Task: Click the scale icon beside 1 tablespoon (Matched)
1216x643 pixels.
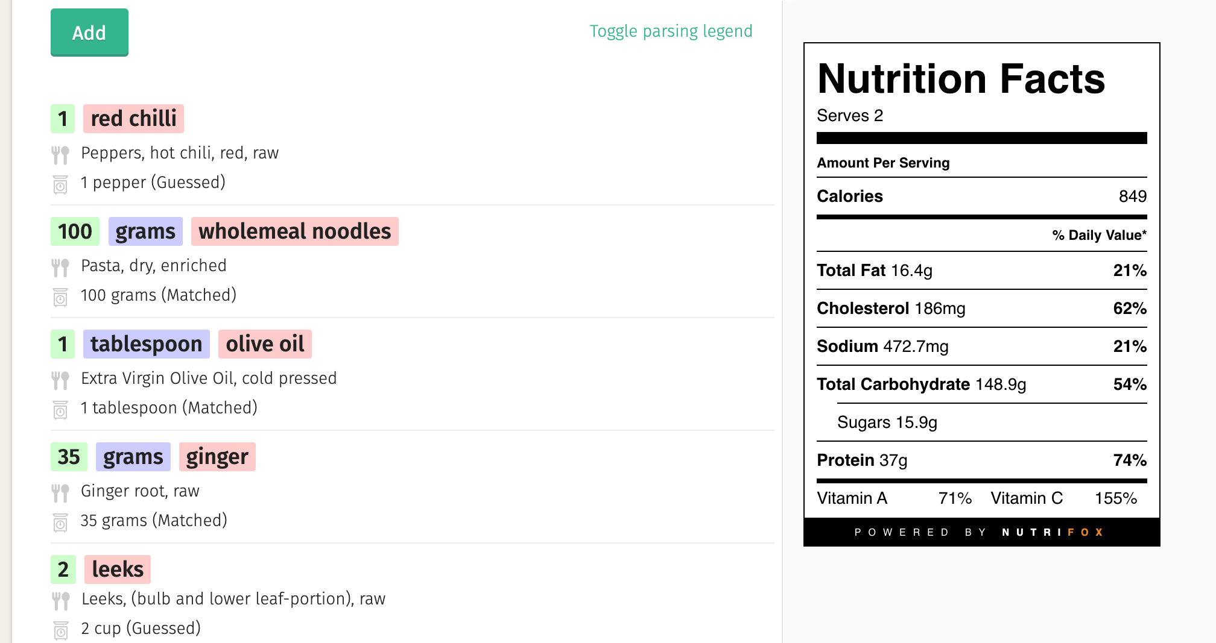Action: [x=60, y=409]
